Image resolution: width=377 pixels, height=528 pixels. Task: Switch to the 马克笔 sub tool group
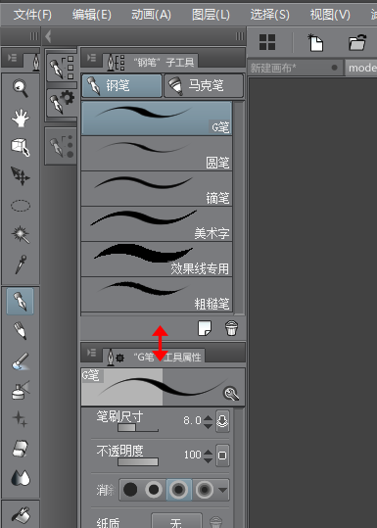pyautogui.click(x=204, y=86)
